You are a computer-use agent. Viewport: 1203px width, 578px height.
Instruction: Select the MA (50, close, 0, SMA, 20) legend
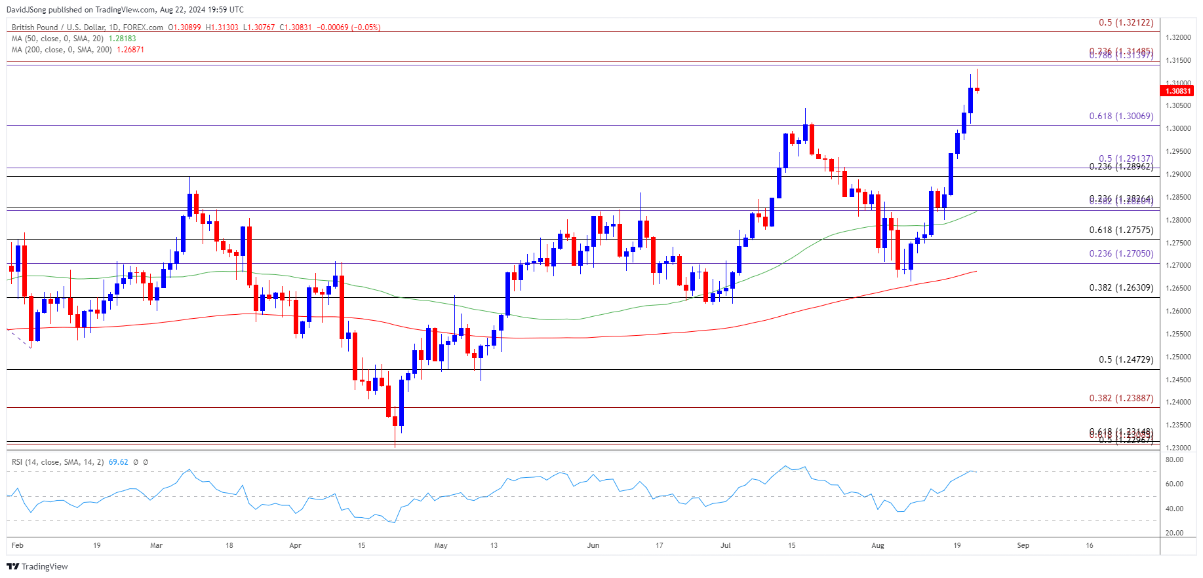58,39
